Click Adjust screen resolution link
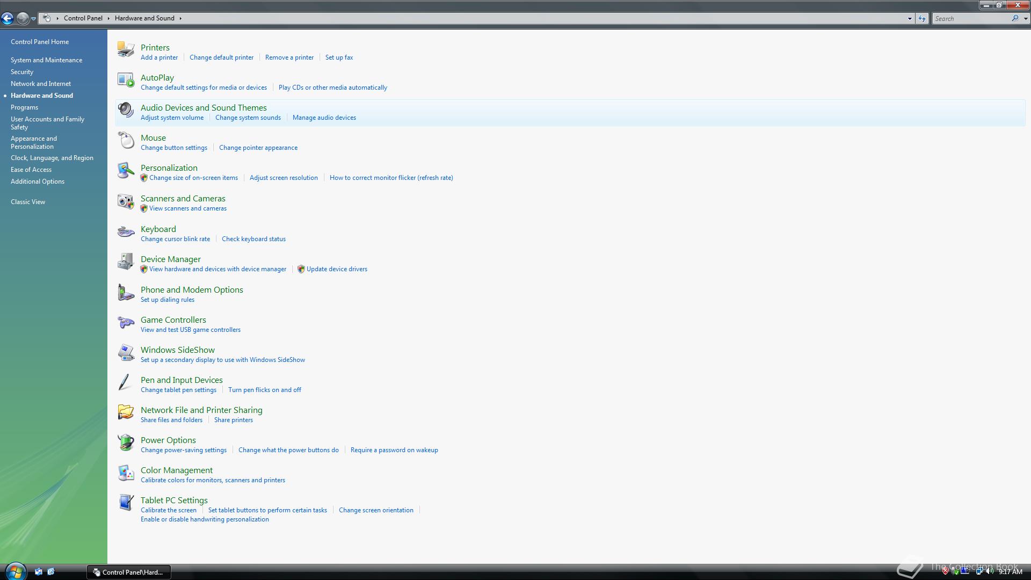This screenshot has width=1031, height=580. 284,178
